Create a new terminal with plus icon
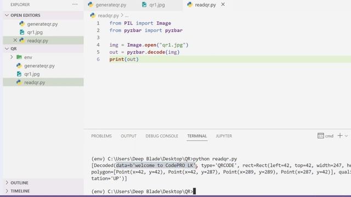 tap(340, 136)
